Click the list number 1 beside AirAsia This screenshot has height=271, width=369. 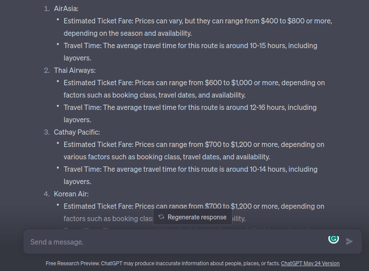(46, 8)
